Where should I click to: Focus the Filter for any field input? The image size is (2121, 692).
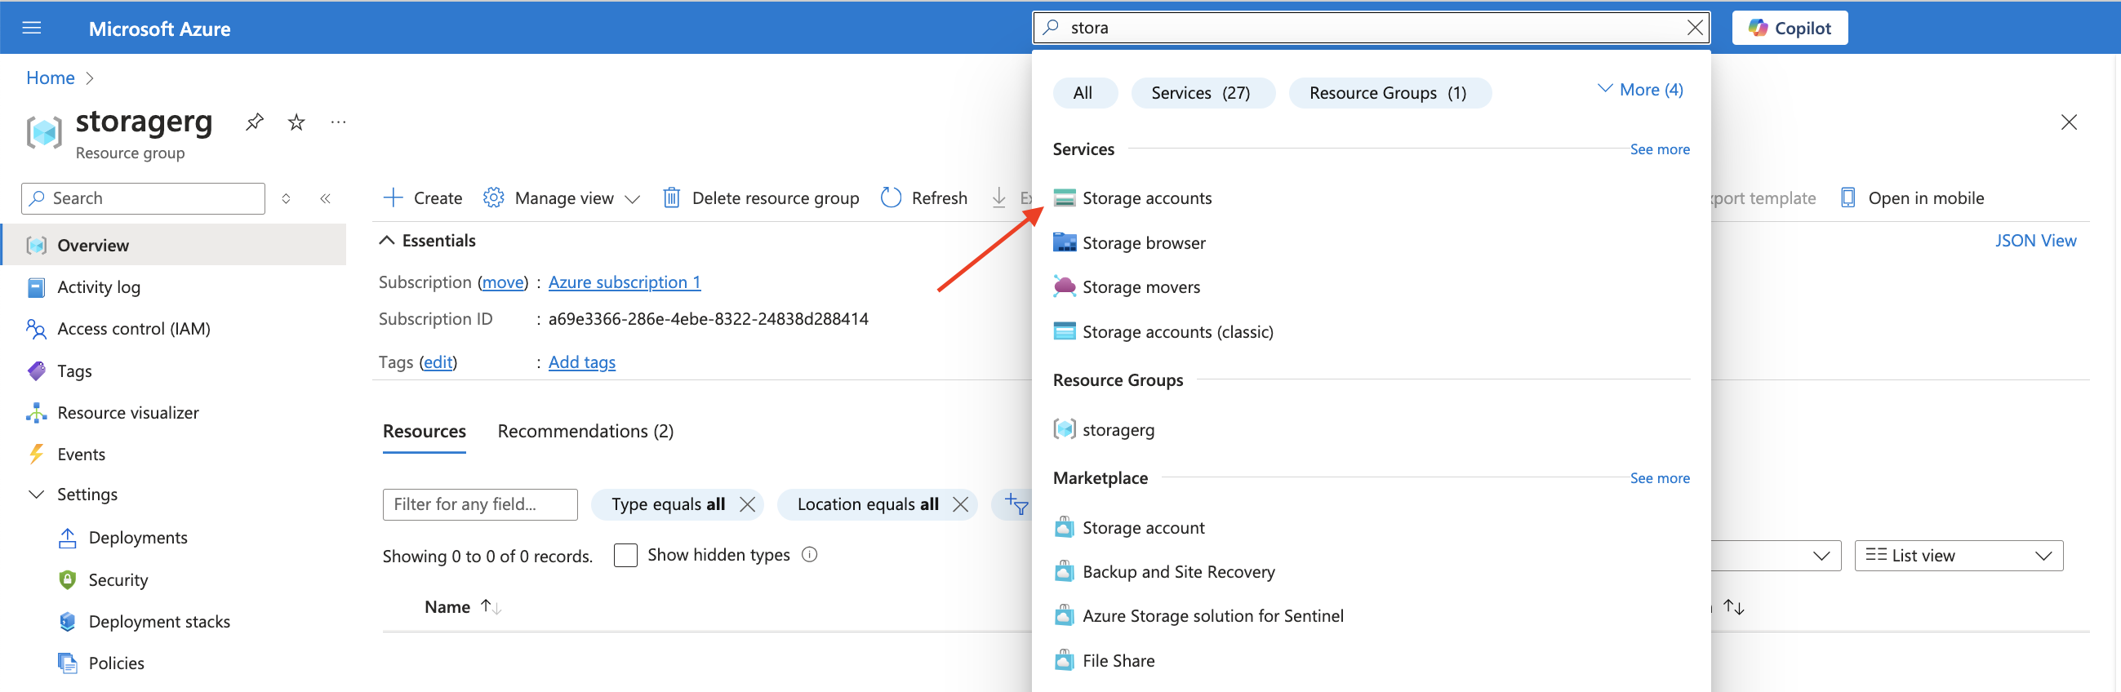[x=480, y=504]
